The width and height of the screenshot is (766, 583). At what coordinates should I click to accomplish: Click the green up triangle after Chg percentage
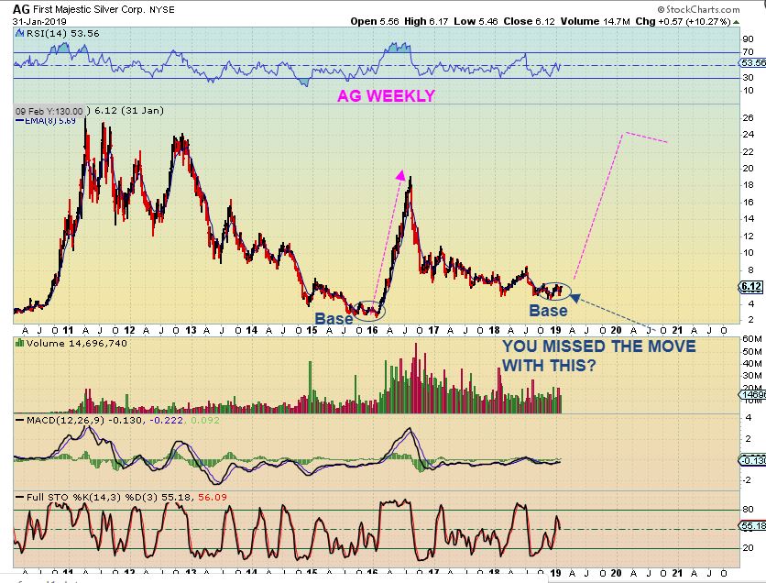pyautogui.click(x=736, y=22)
